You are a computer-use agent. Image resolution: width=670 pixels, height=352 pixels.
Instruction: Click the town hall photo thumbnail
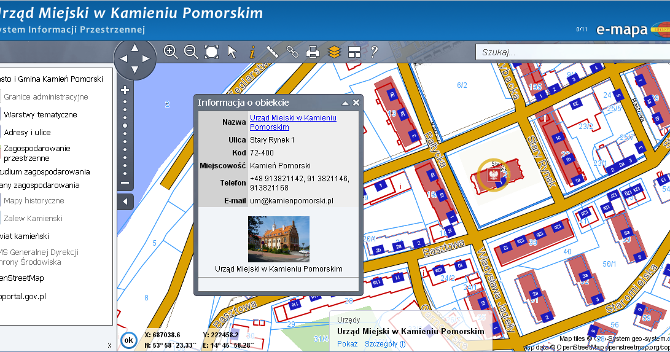(279, 239)
